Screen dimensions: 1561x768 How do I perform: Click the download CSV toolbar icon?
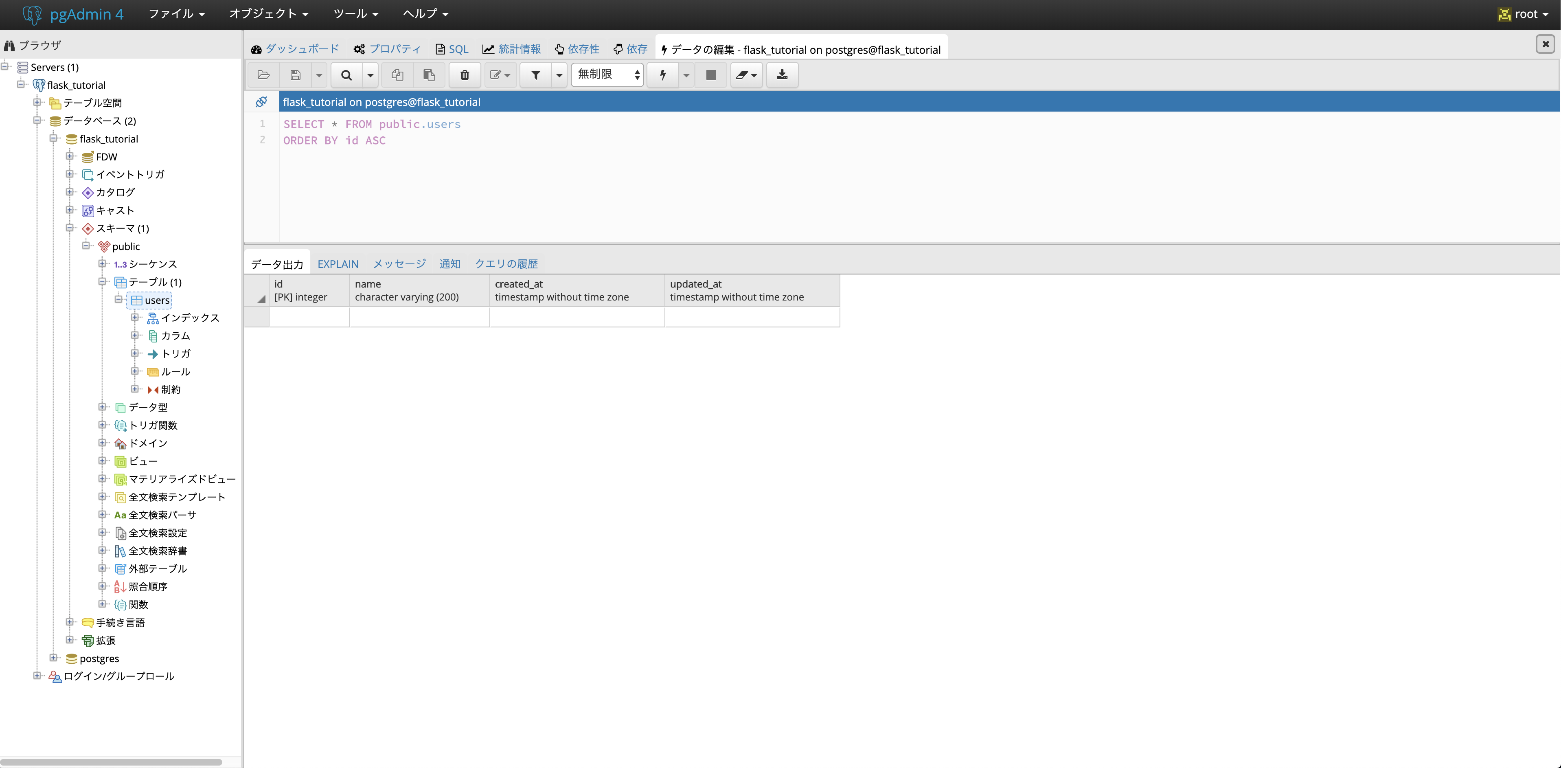click(x=782, y=75)
